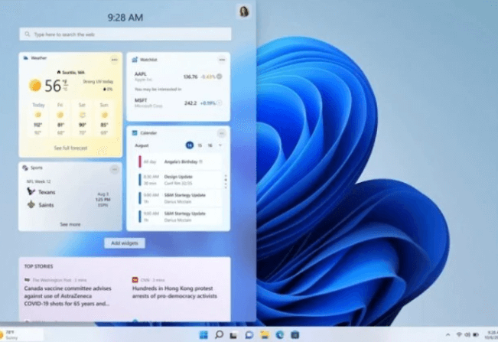The height and width of the screenshot is (342, 498).
Task: Open the taskbar clock and date
Action: coord(491,334)
